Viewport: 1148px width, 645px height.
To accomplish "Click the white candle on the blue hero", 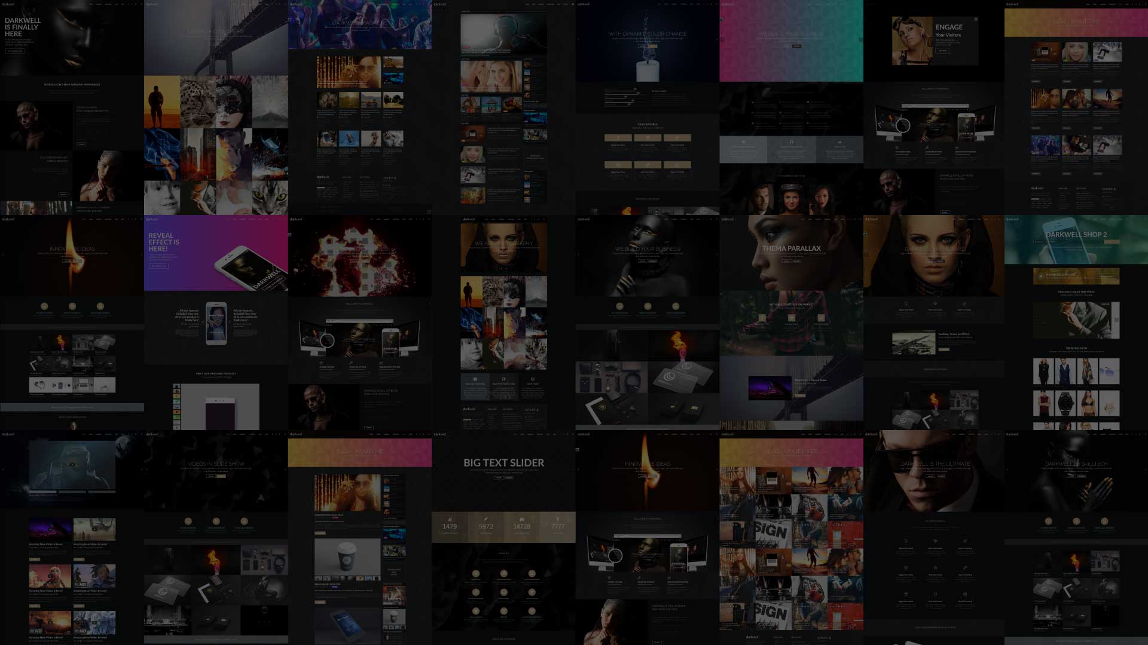I will pyautogui.click(x=646, y=70).
